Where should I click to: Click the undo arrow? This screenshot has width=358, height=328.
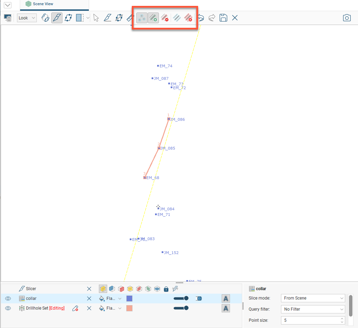click(x=201, y=18)
